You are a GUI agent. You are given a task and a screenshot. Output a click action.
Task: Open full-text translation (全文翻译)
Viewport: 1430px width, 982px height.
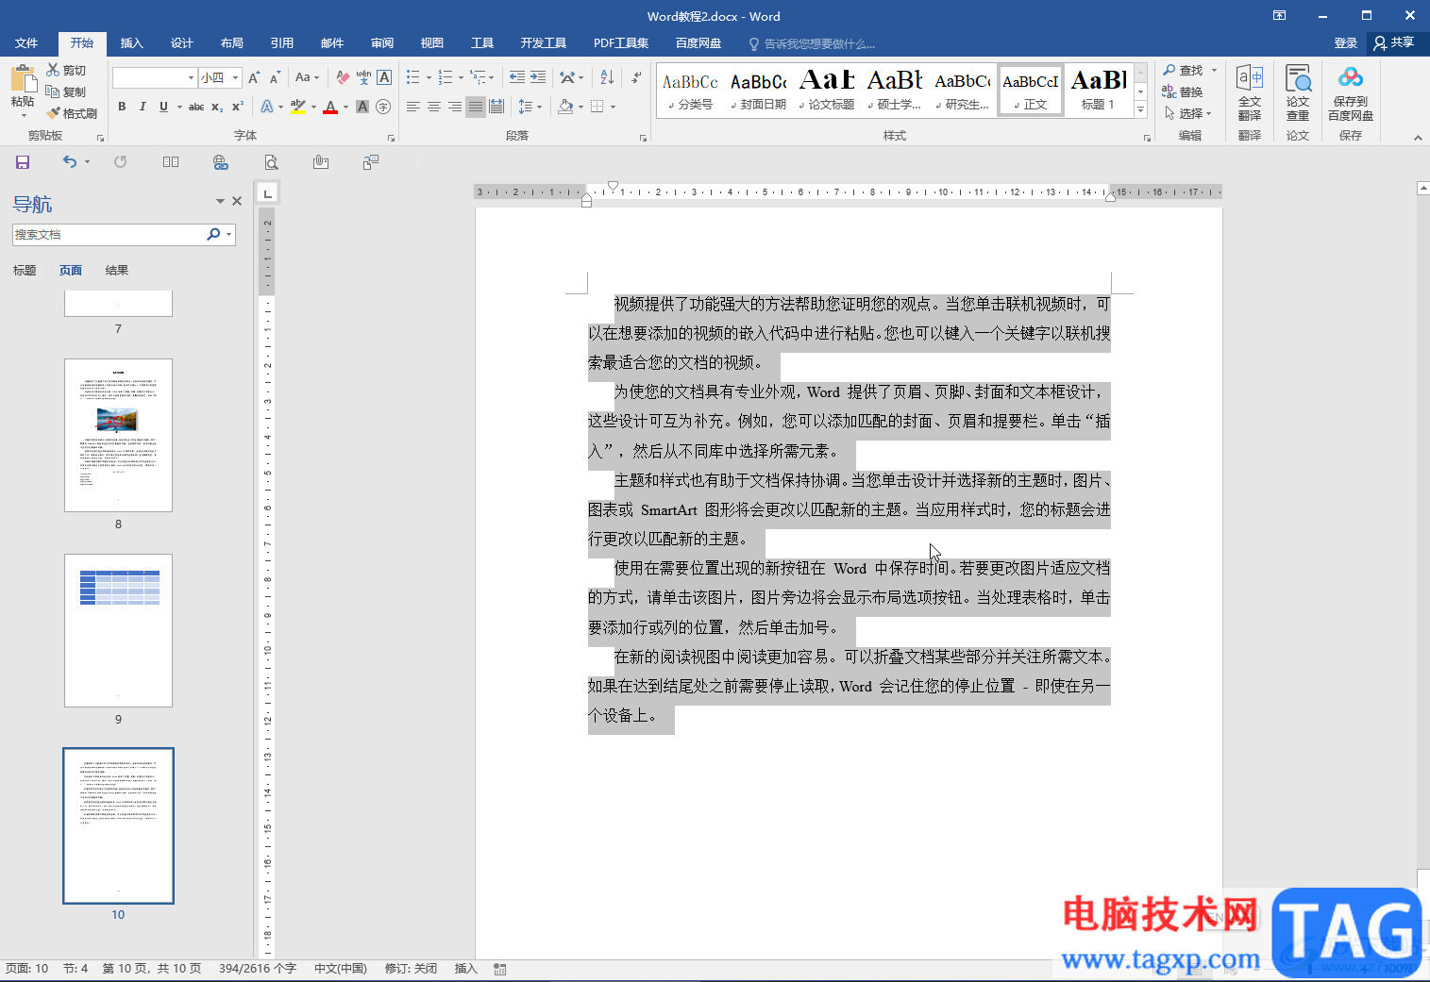tap(1250, 92)
